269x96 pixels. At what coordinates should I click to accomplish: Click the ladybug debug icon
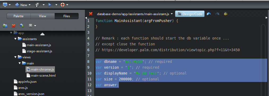point(226,14)
